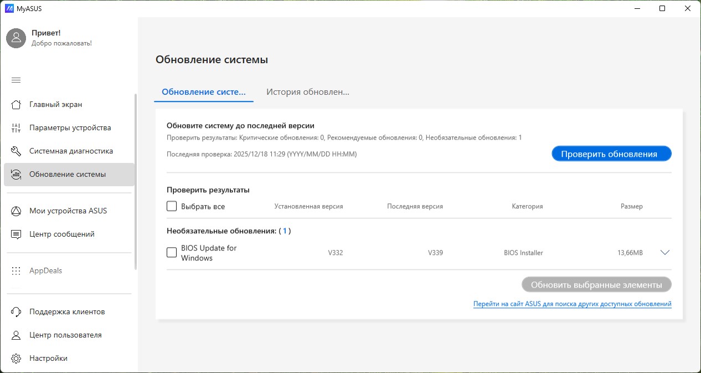The image size is (701, 373).
Task: Open Мои устройства ASUS menu item
Action: (x=69, y=211)
